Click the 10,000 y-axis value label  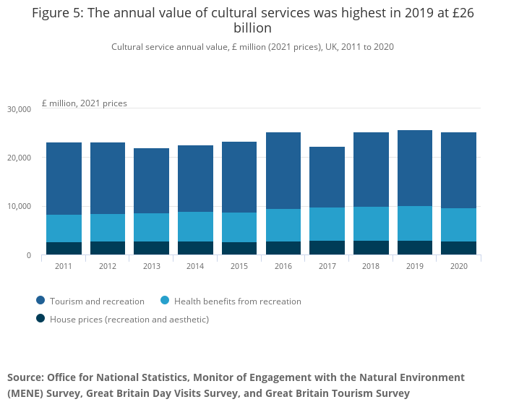click(19, 207)
